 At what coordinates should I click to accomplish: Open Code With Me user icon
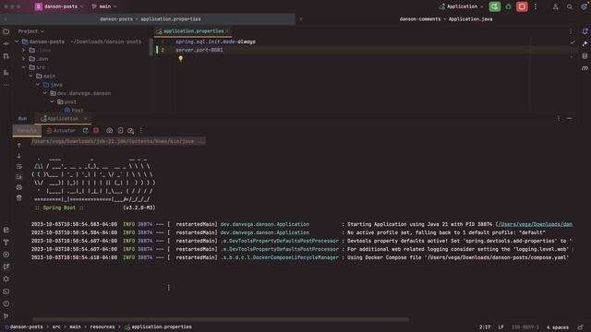point(556,6)
